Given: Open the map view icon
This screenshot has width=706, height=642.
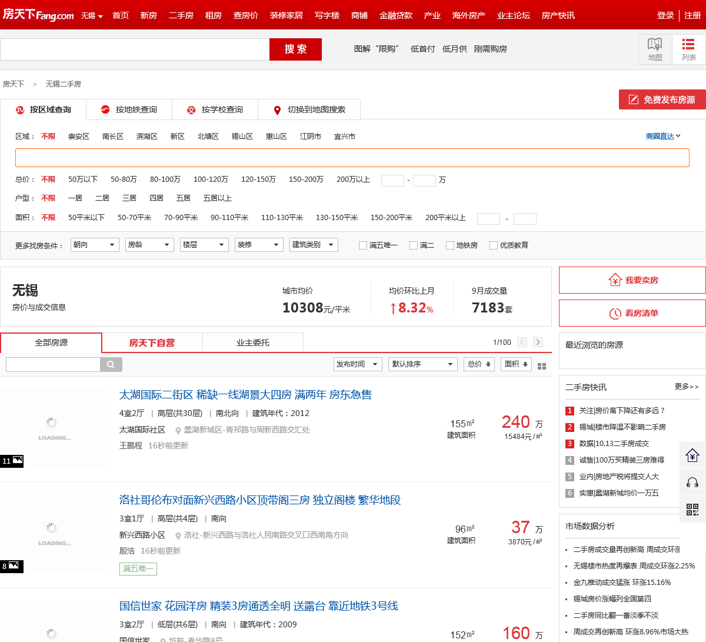Looking at the screenshot, I should pos(655,49).
